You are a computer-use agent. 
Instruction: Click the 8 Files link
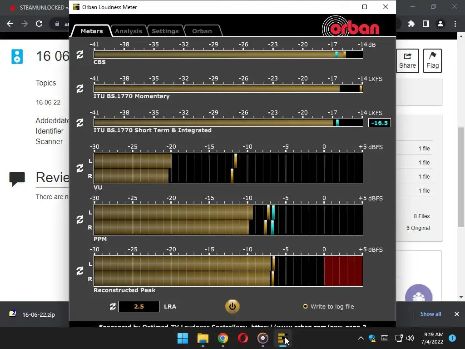pyautogui.click(x=422, y=216)
